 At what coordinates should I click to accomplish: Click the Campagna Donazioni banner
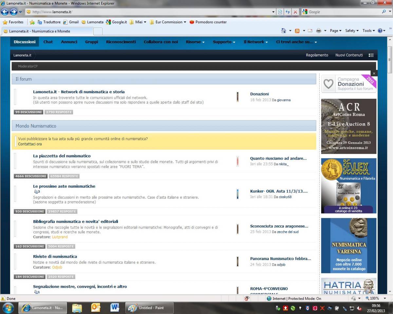point(348,84)
